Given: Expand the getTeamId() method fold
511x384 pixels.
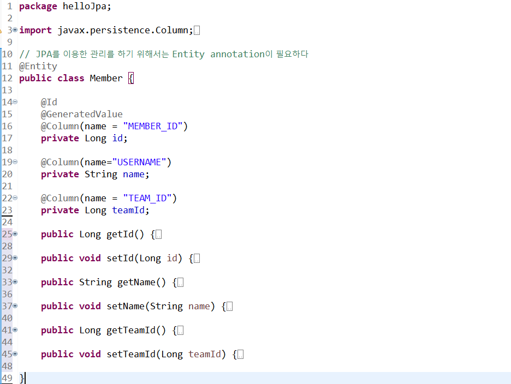Looking at the screenshot, I should point(15,330).
